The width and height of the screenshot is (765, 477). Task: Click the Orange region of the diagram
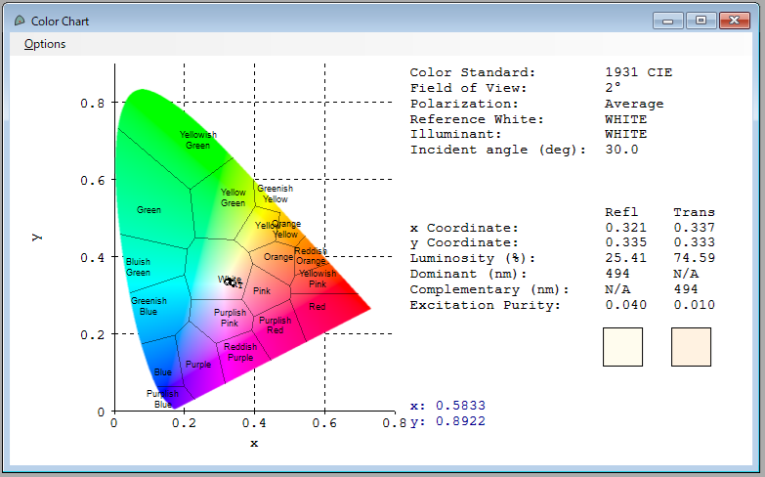[x=278, y=257]
